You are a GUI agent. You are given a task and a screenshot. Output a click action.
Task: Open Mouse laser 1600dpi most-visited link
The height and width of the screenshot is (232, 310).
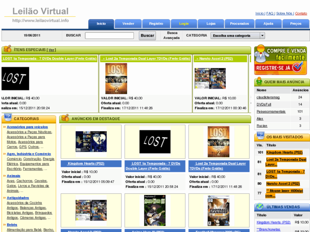point(284,193)
